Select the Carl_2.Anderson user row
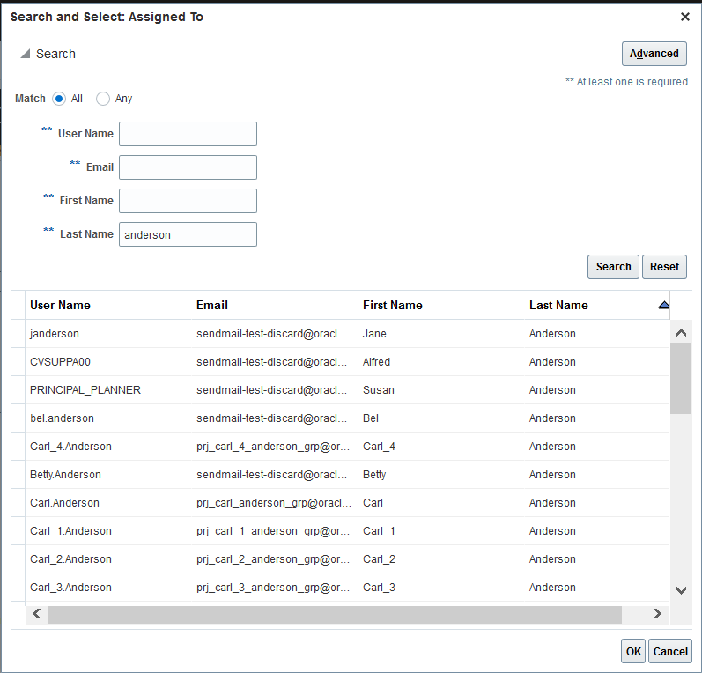The height and width of the screenshot is (673, 702). (x=340, y=559)
